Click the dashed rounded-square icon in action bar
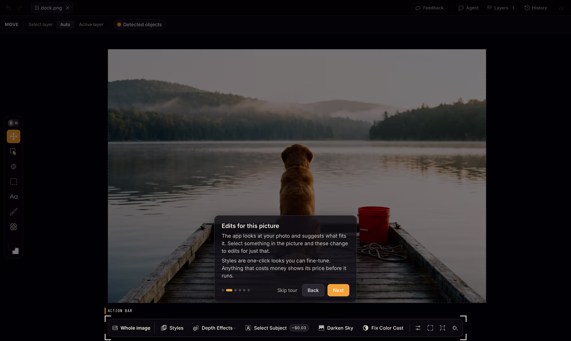571x341 pixels. click(x=430, y=328)
